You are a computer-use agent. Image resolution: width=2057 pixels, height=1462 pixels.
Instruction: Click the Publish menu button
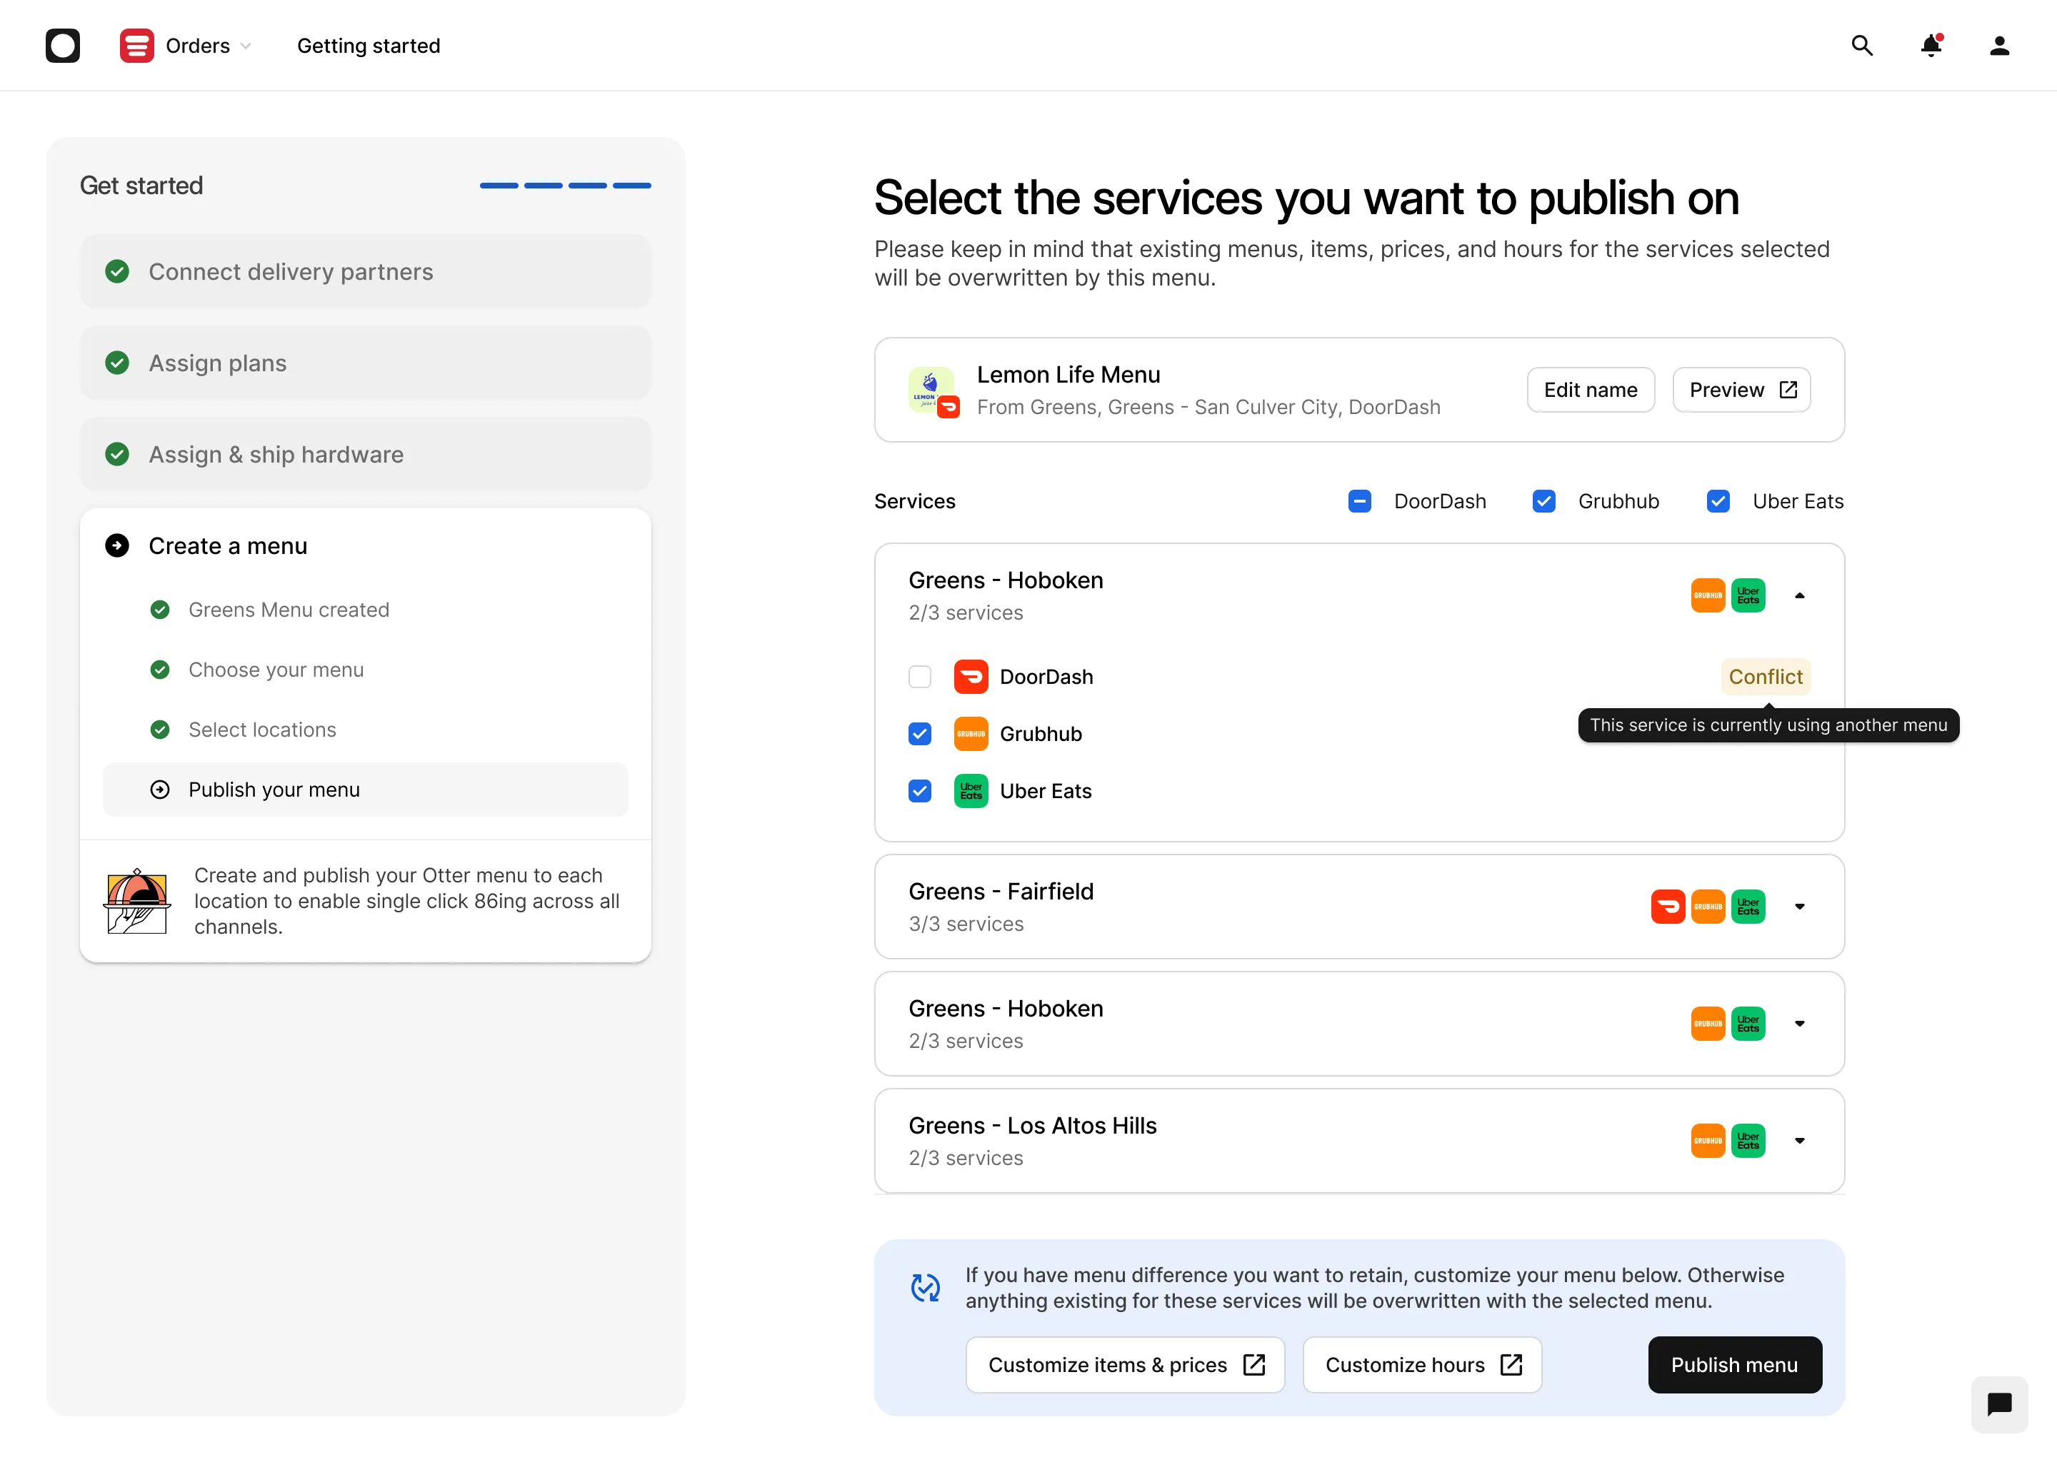pyautogui.click(x=1735, y=1365)
